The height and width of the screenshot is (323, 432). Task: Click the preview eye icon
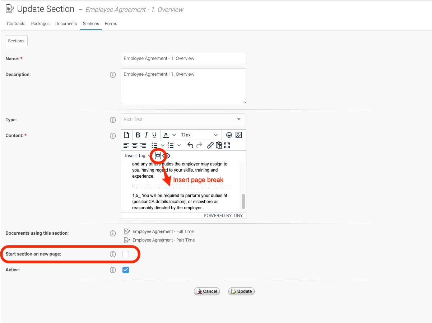coord(166,156)
